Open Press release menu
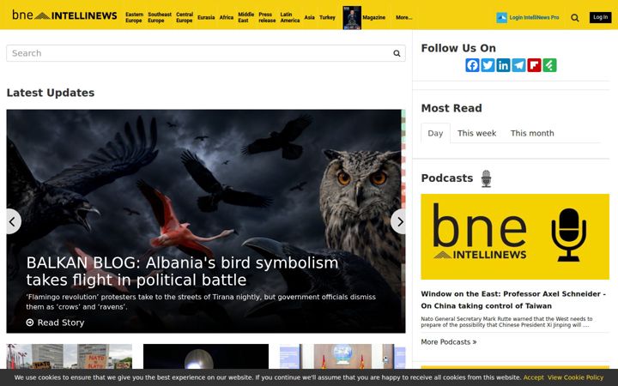The height and width of the screenshot is (386, 618). [x=267, y=17]
